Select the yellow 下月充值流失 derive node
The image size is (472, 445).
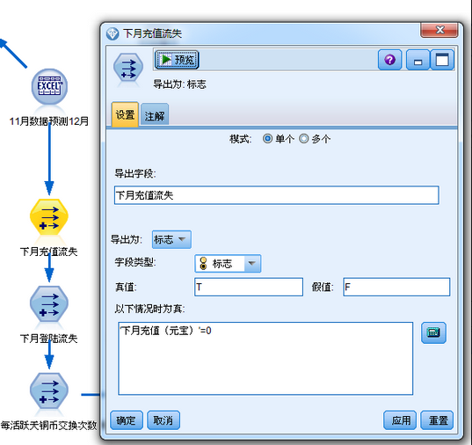click(49, 217)
